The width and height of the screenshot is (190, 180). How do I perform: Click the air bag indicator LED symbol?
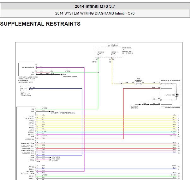coord(176,95)
